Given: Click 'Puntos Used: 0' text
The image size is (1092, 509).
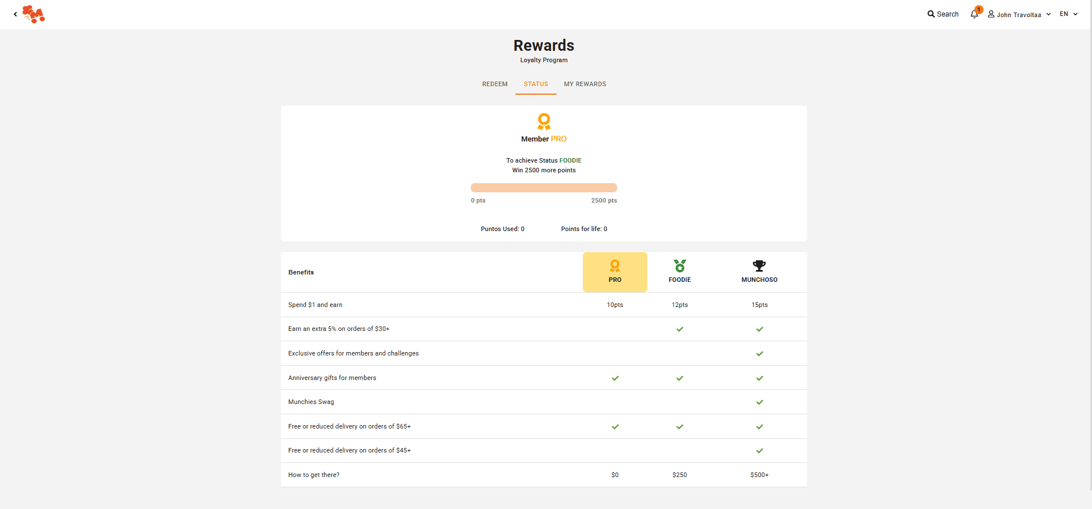Looking at the screenshot, I should click(502, 229).
